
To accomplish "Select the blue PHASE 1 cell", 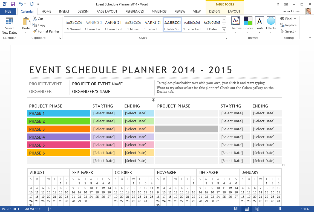I will point(59,113).
